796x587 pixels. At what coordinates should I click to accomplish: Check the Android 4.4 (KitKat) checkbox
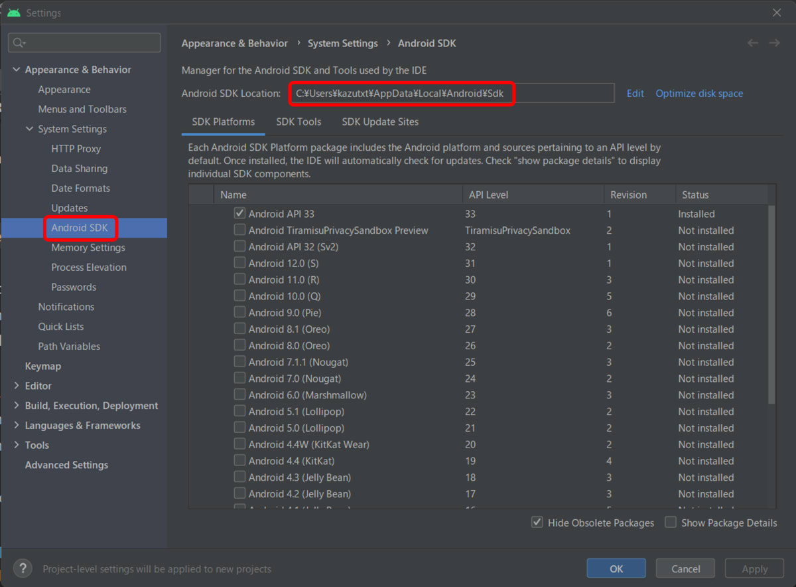[239, 461]
